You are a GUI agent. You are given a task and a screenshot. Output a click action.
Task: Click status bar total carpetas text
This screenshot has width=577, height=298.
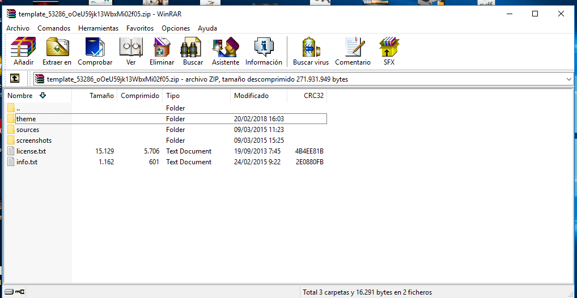(x=367, y=292)
